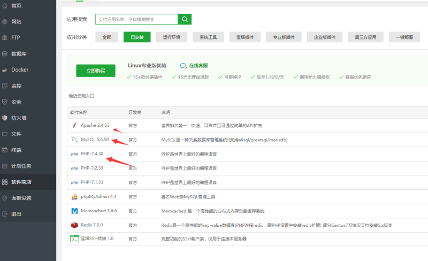
Task: Click the terminal icon in sidebar
Action: coord(5,150)
